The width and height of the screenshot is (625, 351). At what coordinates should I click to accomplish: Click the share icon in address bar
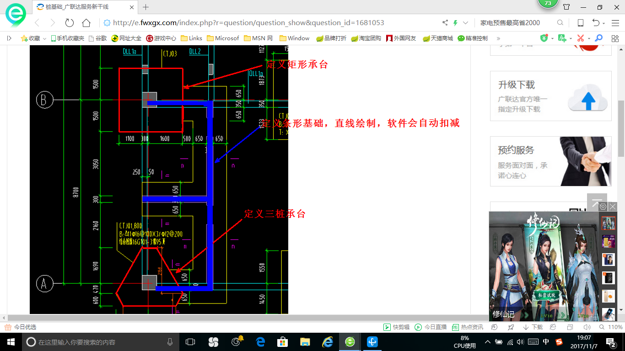click(x=445, y=22)
